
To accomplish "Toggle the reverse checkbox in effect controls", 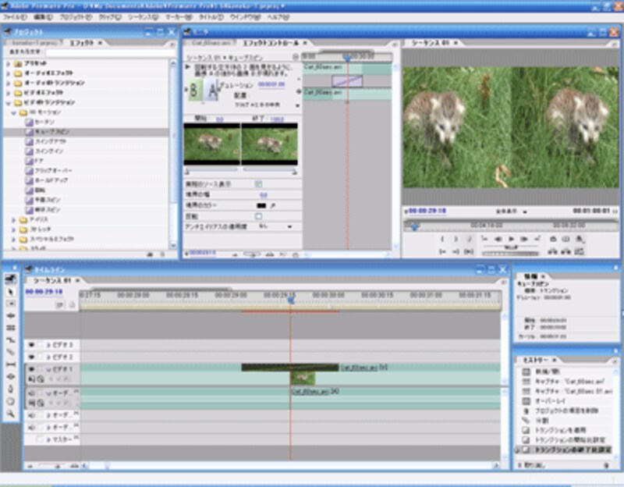I will [259, 216].
